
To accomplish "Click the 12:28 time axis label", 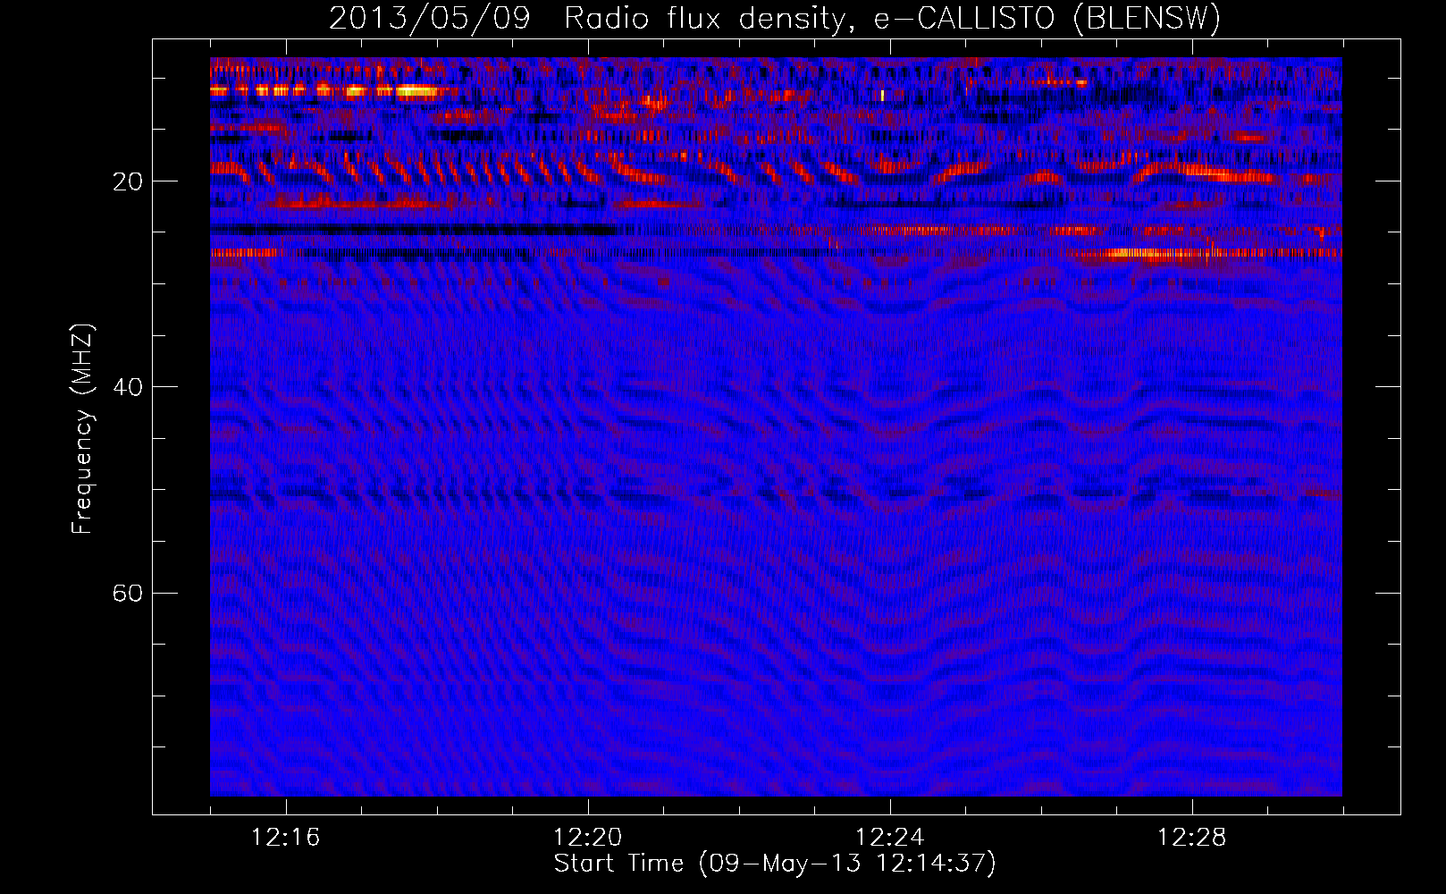I will click(1192, 837).
